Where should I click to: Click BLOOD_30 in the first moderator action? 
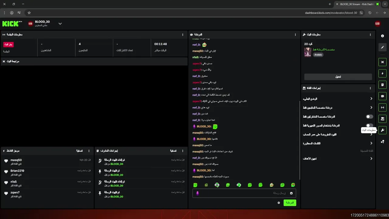117,164
